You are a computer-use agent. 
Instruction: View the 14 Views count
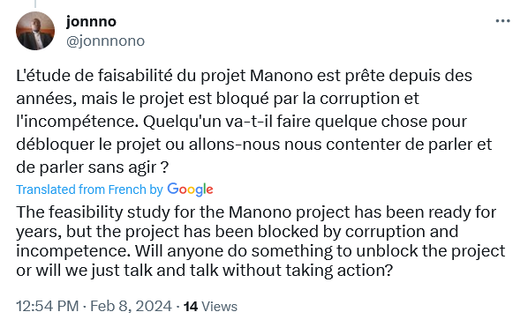point(210,307)
